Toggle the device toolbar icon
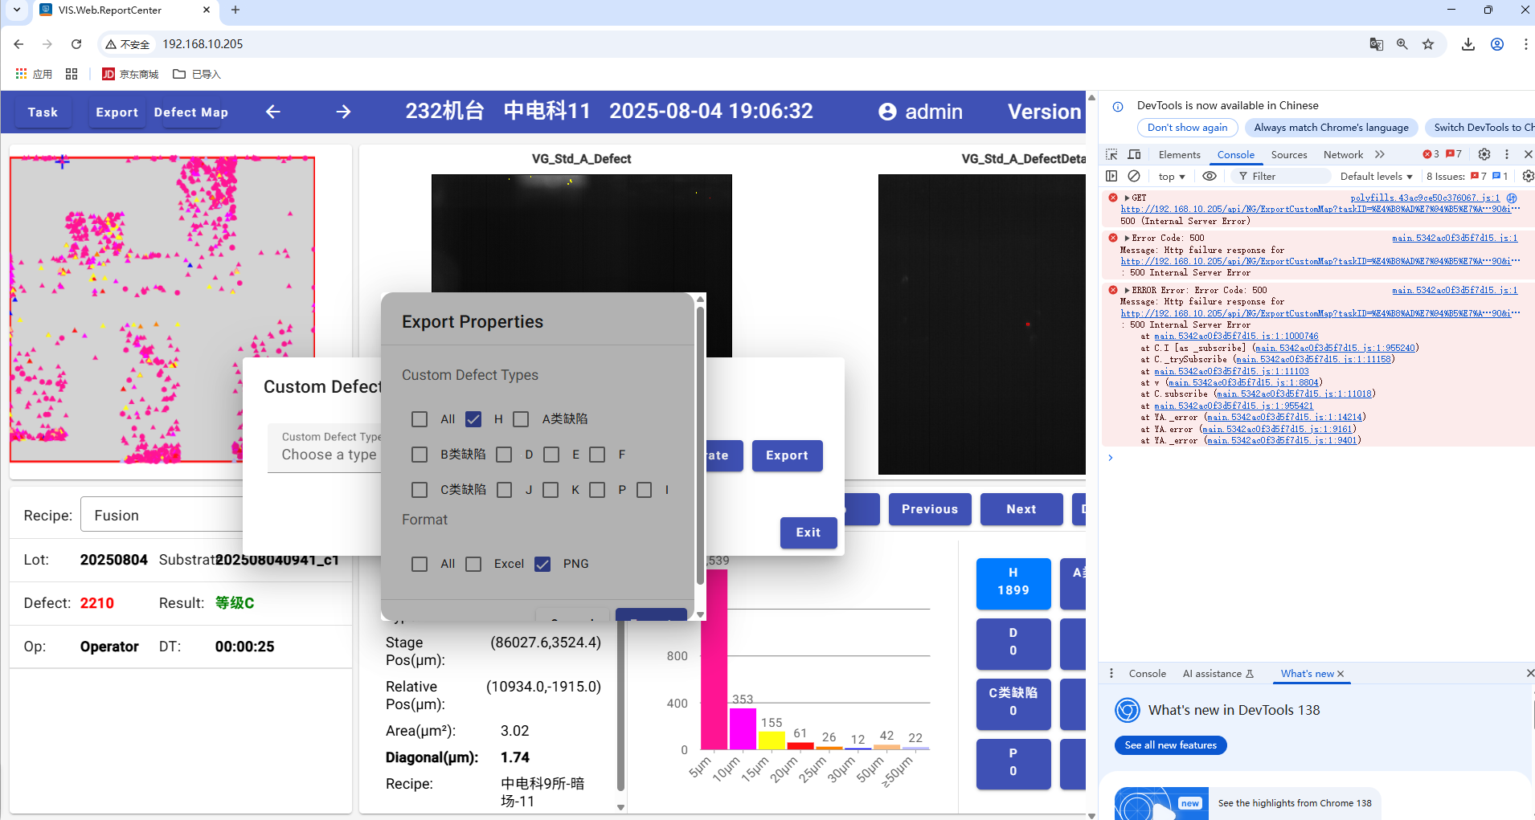This screenshot has height=820, width=1535. [x=1134, y=154]
